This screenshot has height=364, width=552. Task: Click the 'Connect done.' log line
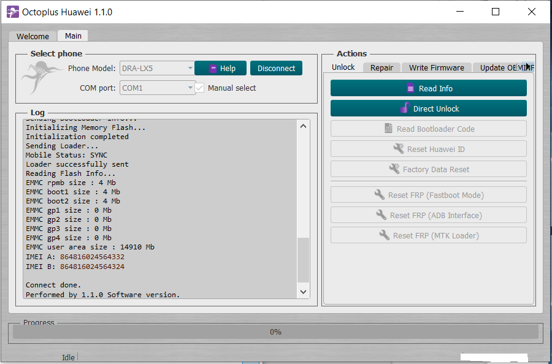tap(53, 285)
